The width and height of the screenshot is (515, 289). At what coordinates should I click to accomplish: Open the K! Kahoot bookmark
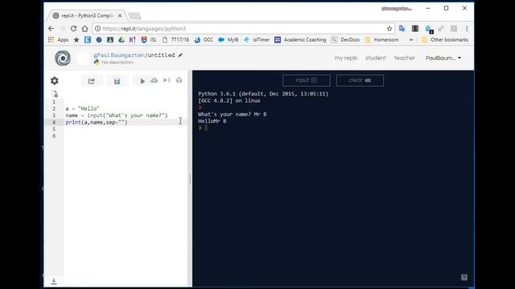(x=132, y=39)
